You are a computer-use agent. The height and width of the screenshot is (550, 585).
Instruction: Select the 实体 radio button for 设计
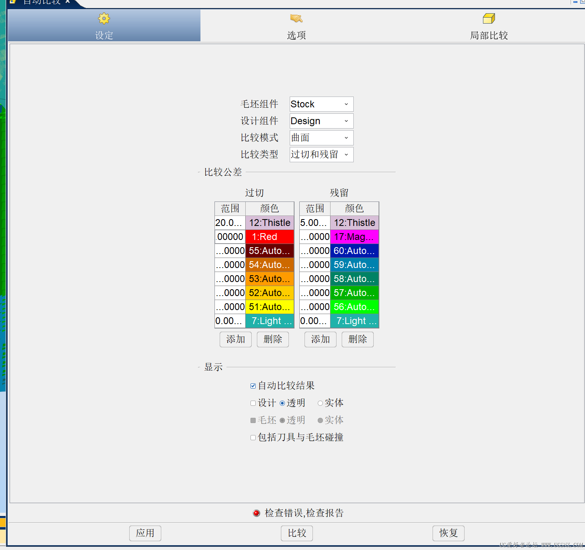tap(320, 403)
